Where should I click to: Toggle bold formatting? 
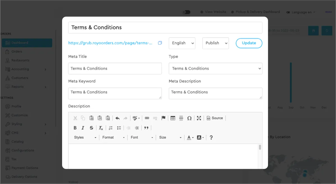pyautogui.click(x=75, y=128)
